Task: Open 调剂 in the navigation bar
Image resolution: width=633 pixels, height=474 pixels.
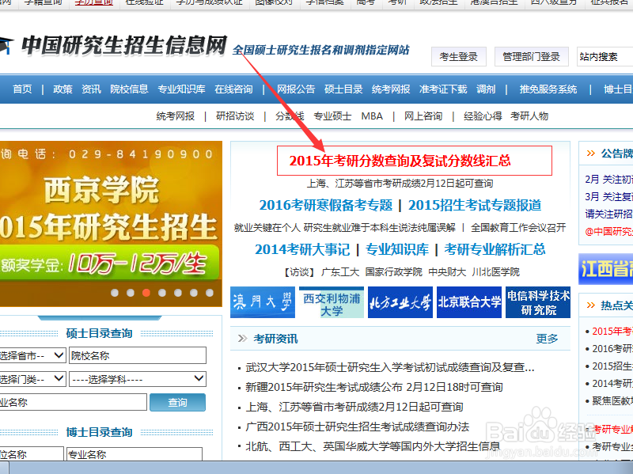Action: tap(486, 89)
